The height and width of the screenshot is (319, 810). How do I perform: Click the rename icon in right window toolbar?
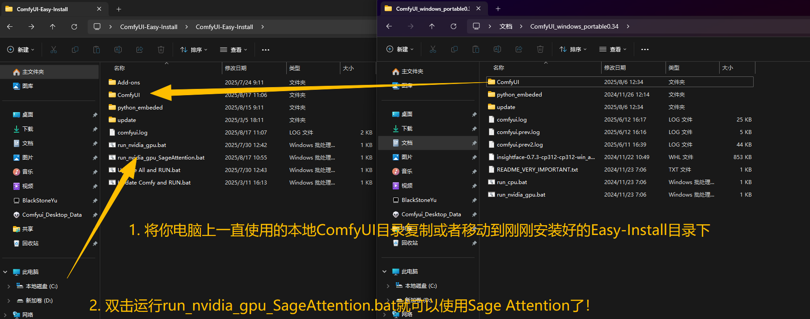[497, 49]
